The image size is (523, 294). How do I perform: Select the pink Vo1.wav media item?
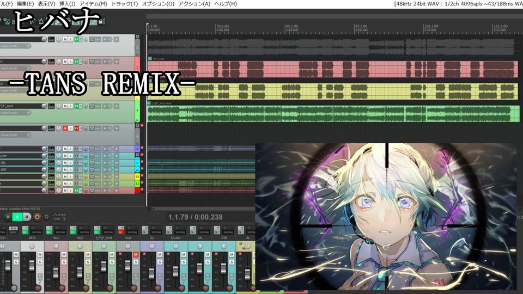[333, 69]
